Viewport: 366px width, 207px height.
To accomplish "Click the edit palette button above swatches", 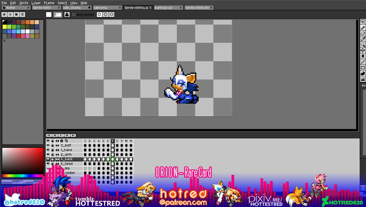I will (x=4, y=14).
